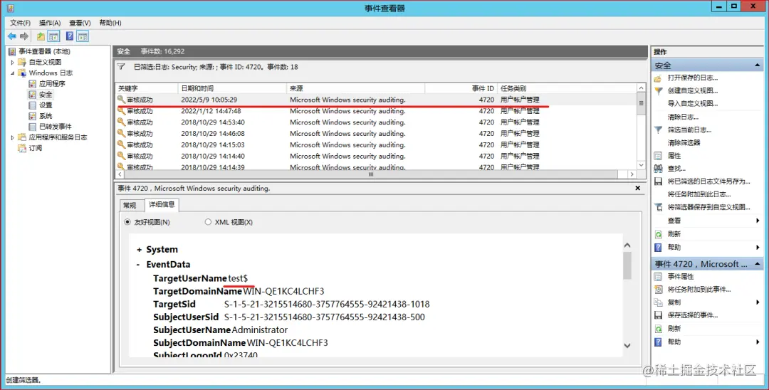Image resolution: width=769 pixels, height=390 pixels.
Task: Click the Forward arrow toolbar icon
Action: pyautogui.click(x=24, y=36)
